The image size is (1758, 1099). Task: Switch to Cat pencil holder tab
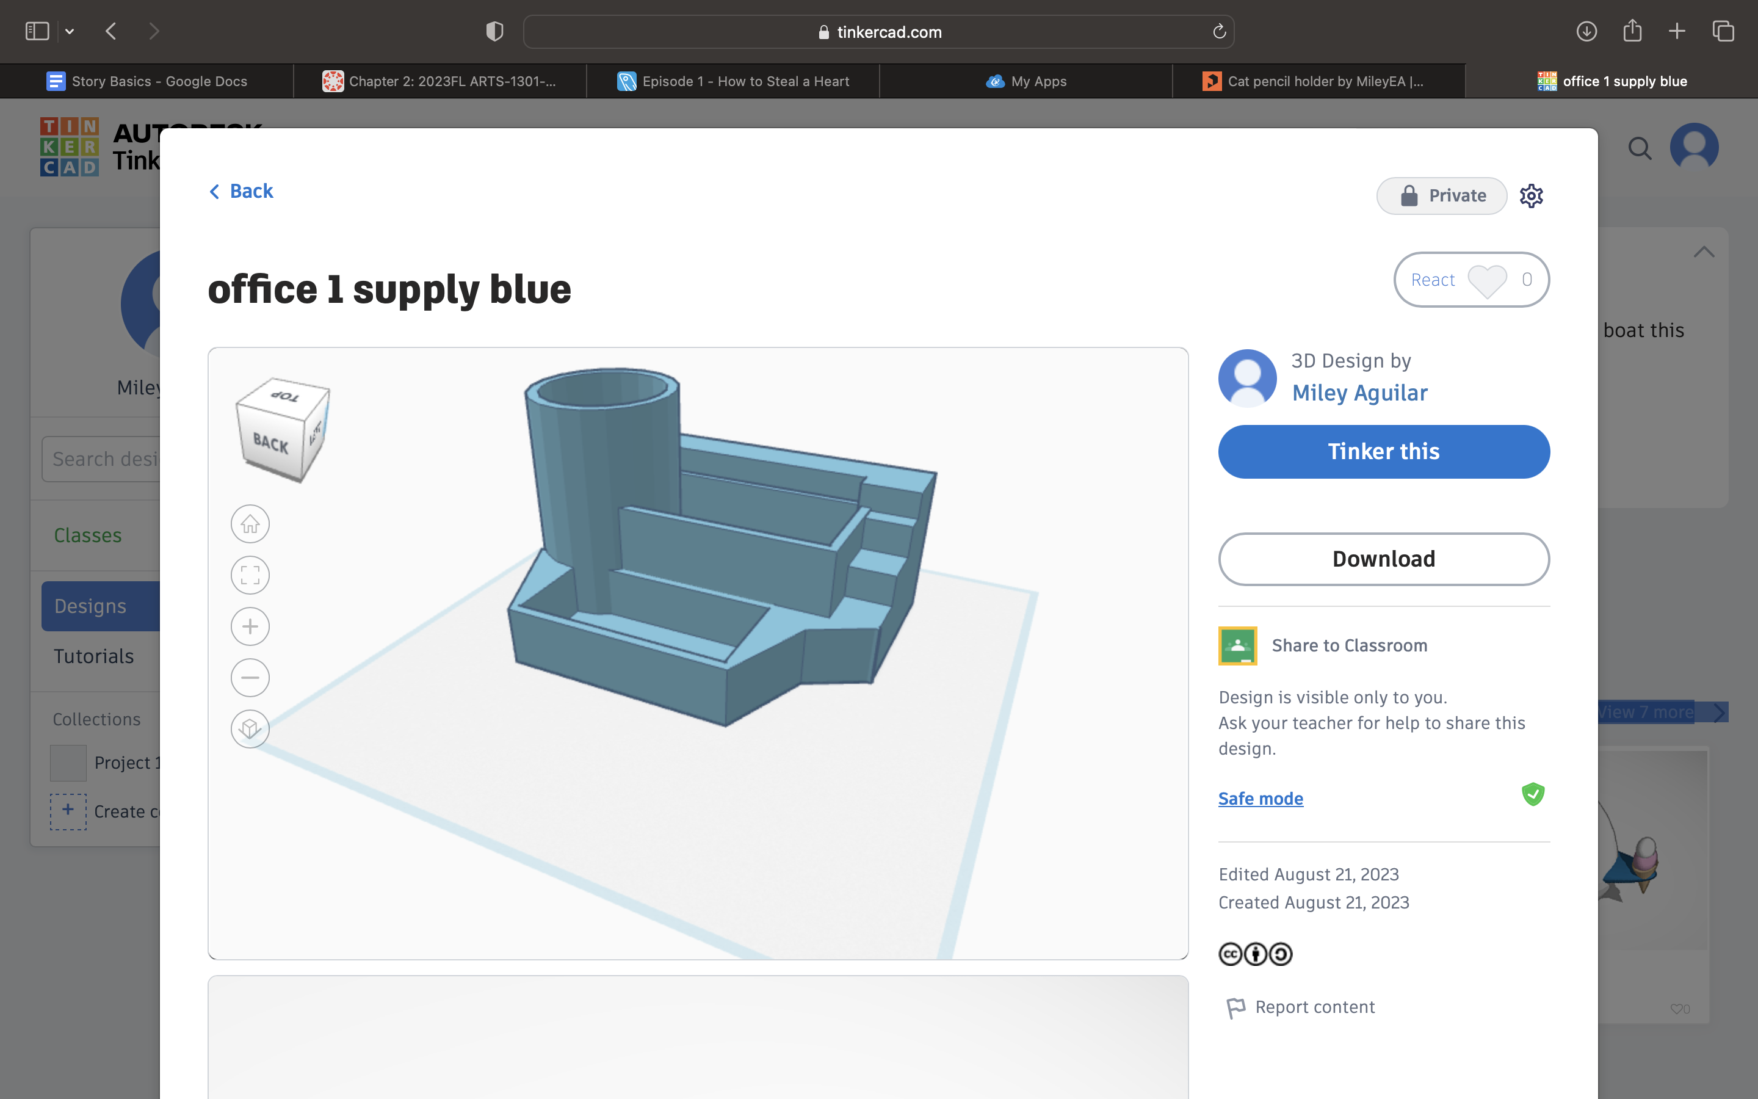(1318, 81)
